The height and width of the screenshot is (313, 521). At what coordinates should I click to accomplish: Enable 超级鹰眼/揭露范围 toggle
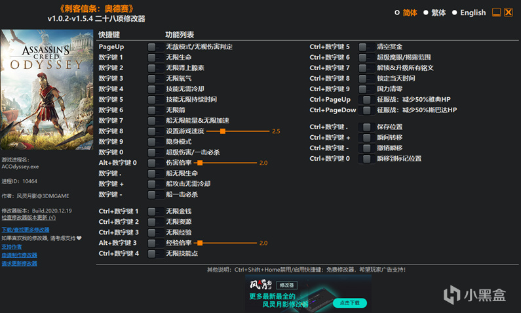click(366, 58)
